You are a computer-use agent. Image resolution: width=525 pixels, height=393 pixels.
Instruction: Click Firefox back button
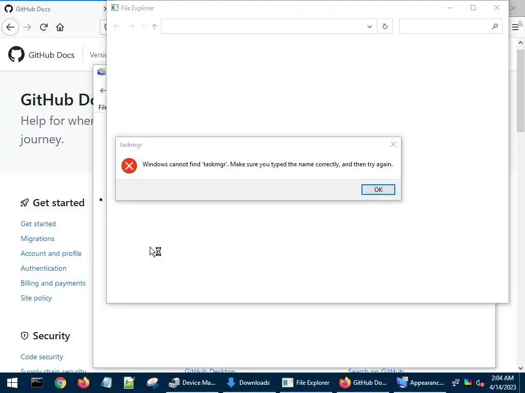pyautogui.click(x=10, y=27)
